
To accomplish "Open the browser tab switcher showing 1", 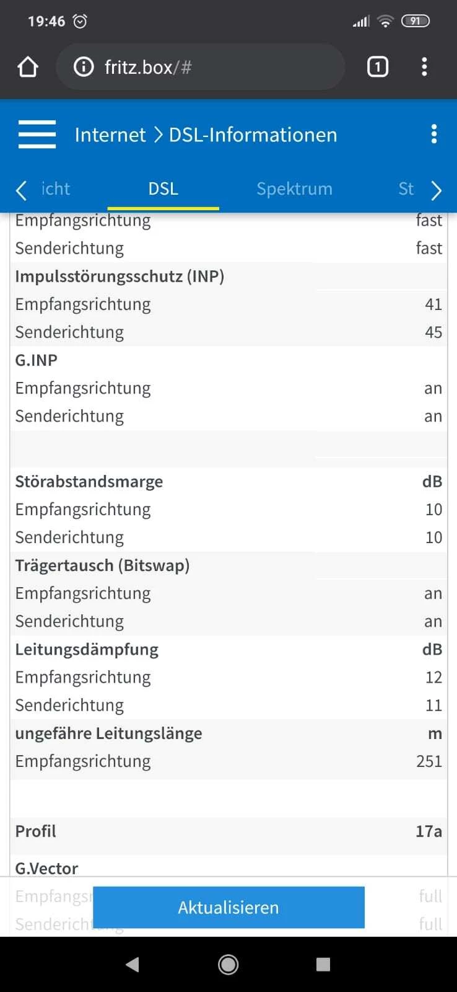I will tap(378, 66).
